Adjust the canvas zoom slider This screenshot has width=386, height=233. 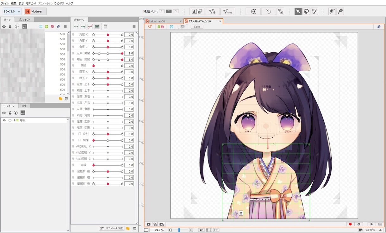tap(181, 230)
